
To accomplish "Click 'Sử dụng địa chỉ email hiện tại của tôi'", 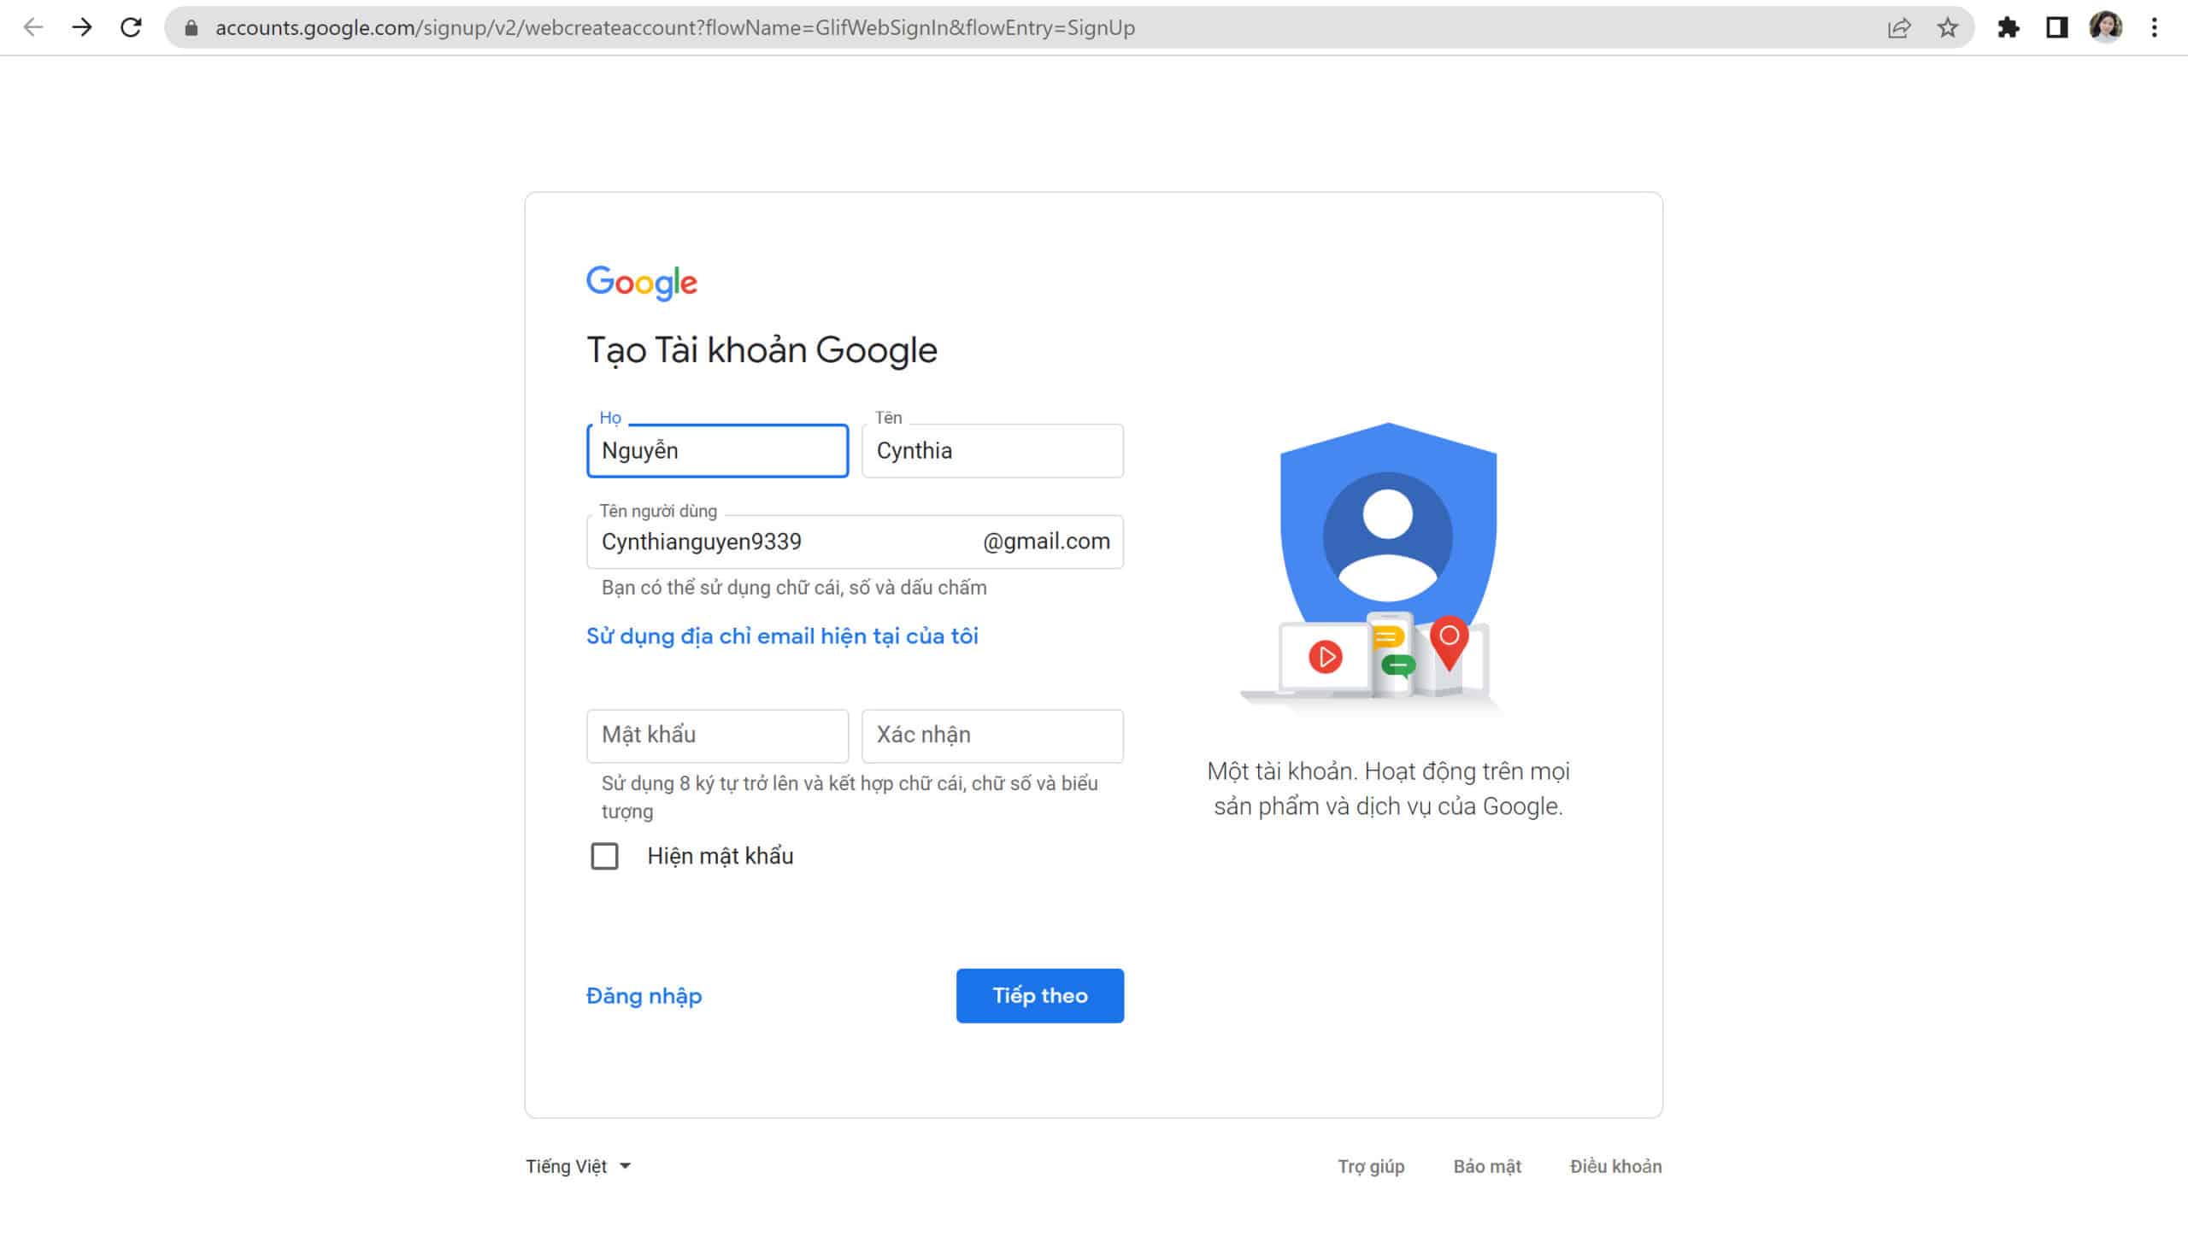I will 783,636.
